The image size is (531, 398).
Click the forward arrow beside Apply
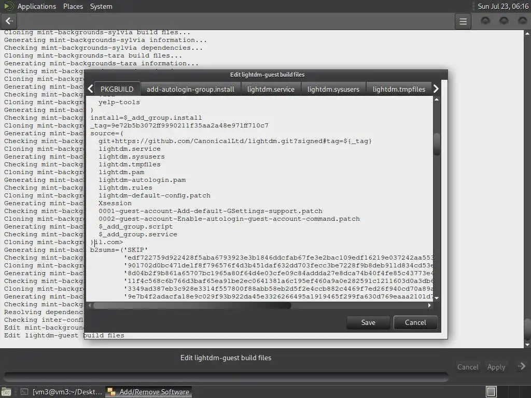[x=522, y=366]
